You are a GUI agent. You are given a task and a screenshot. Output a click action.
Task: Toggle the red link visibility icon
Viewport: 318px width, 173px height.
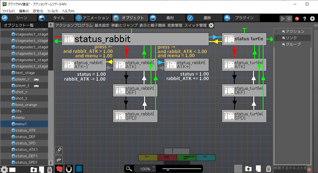[x=59, y=169]
